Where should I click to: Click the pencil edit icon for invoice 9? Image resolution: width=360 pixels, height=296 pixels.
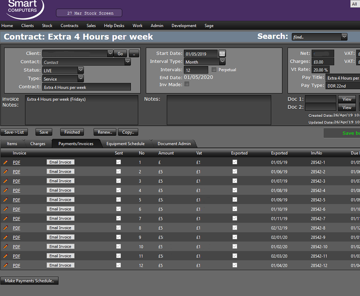pyautogui.click(x=6, y=237)
